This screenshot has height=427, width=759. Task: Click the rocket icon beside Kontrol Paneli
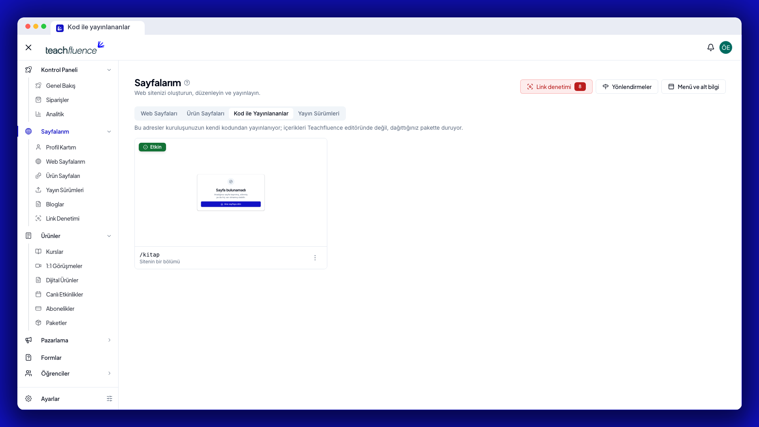coord(28,70)
